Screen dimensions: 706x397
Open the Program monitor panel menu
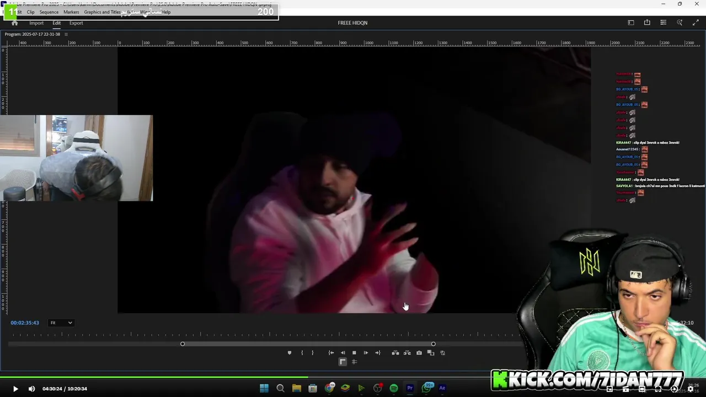tap(66, 34)
